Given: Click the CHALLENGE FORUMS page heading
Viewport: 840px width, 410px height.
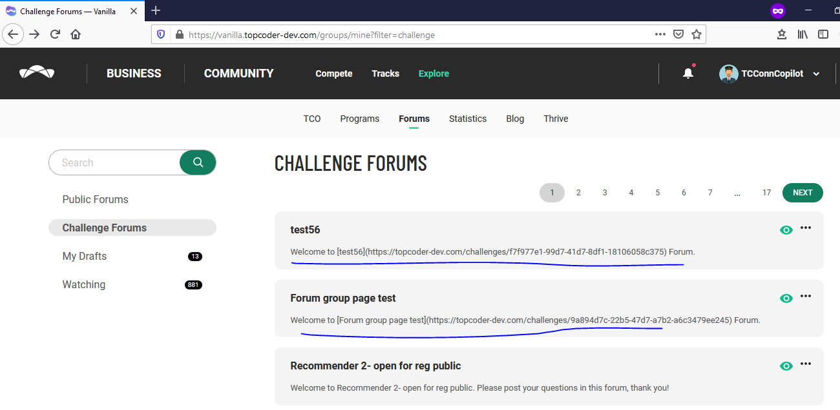Looking at the screenshot, I should pos(351,163).
